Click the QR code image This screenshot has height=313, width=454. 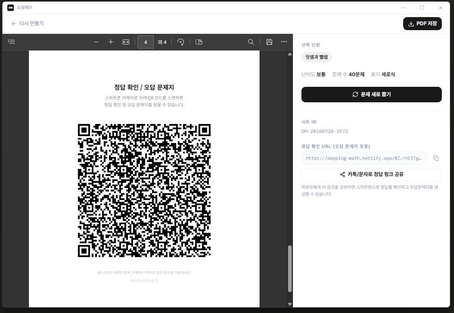coord(144,190)
